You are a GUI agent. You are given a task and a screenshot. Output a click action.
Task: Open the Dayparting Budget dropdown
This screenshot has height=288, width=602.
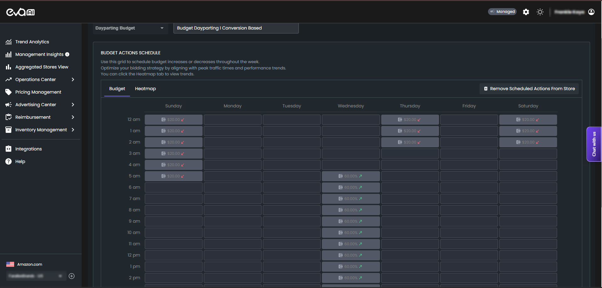coord(129,28)
